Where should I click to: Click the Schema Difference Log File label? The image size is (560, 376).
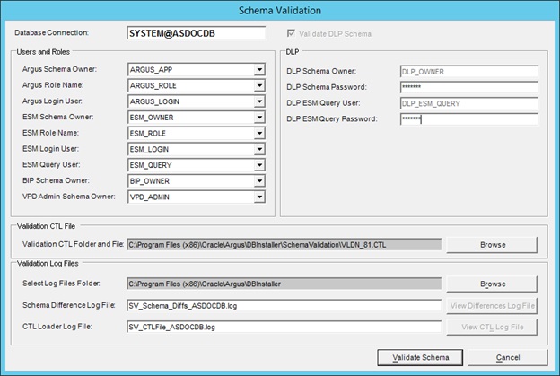pos(68,305)
